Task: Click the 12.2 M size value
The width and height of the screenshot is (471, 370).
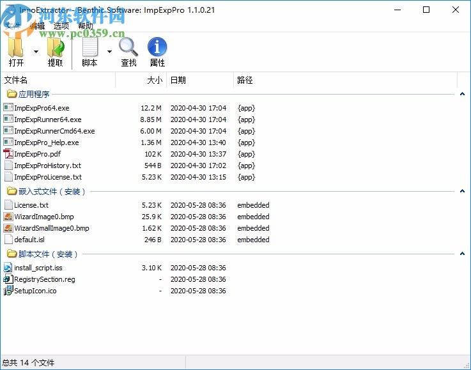Action: pyautogui.click(x=151, y=108)
